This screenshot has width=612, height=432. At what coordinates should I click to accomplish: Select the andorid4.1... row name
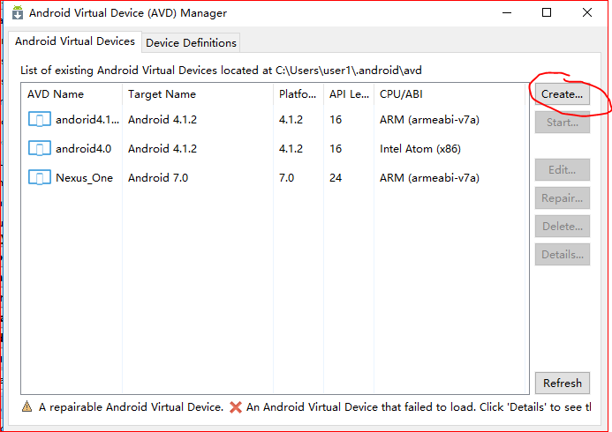tap(87, 120)
